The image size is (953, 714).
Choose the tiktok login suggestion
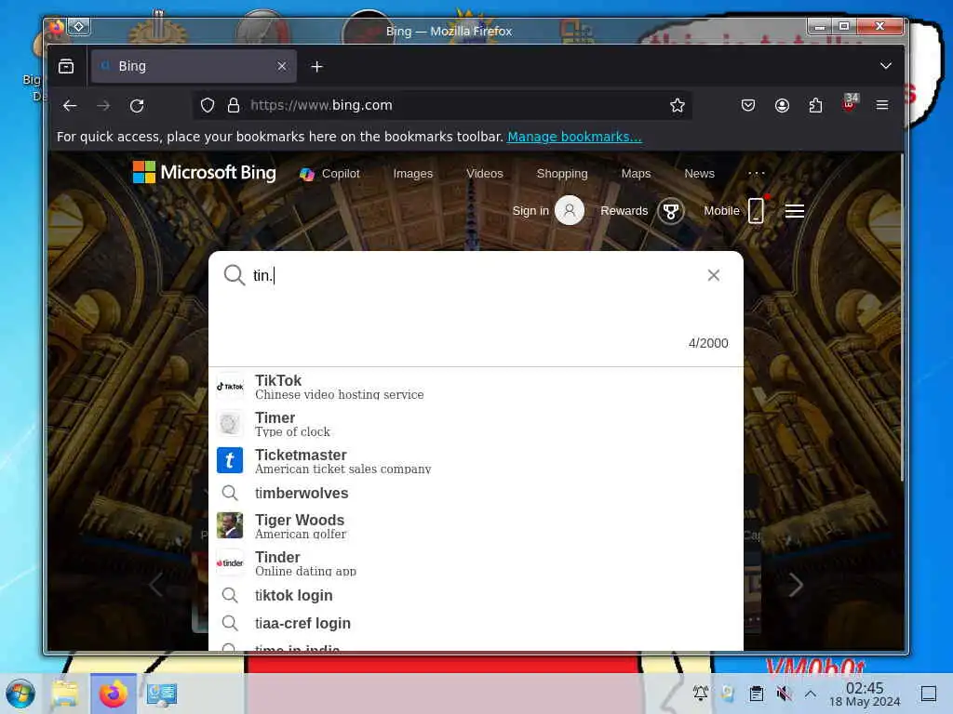click(476, 595)
